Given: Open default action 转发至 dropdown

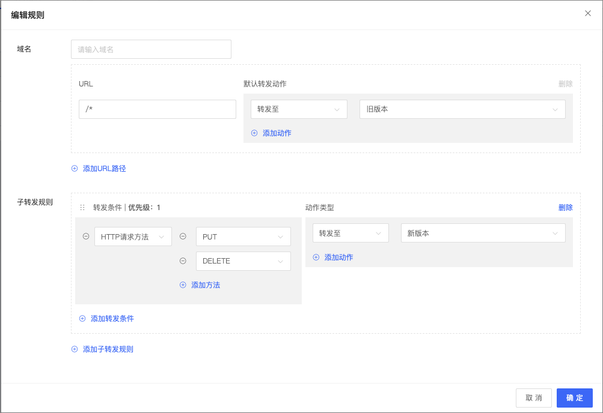Looking at the screenshot, I should [299, 109].
